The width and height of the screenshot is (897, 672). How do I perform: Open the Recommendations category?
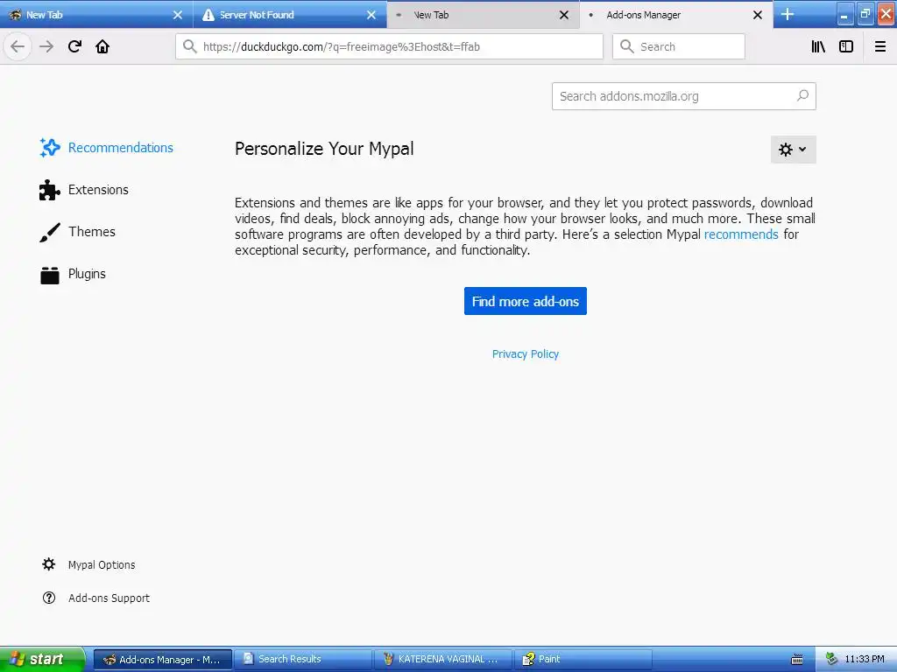(106, 147)
